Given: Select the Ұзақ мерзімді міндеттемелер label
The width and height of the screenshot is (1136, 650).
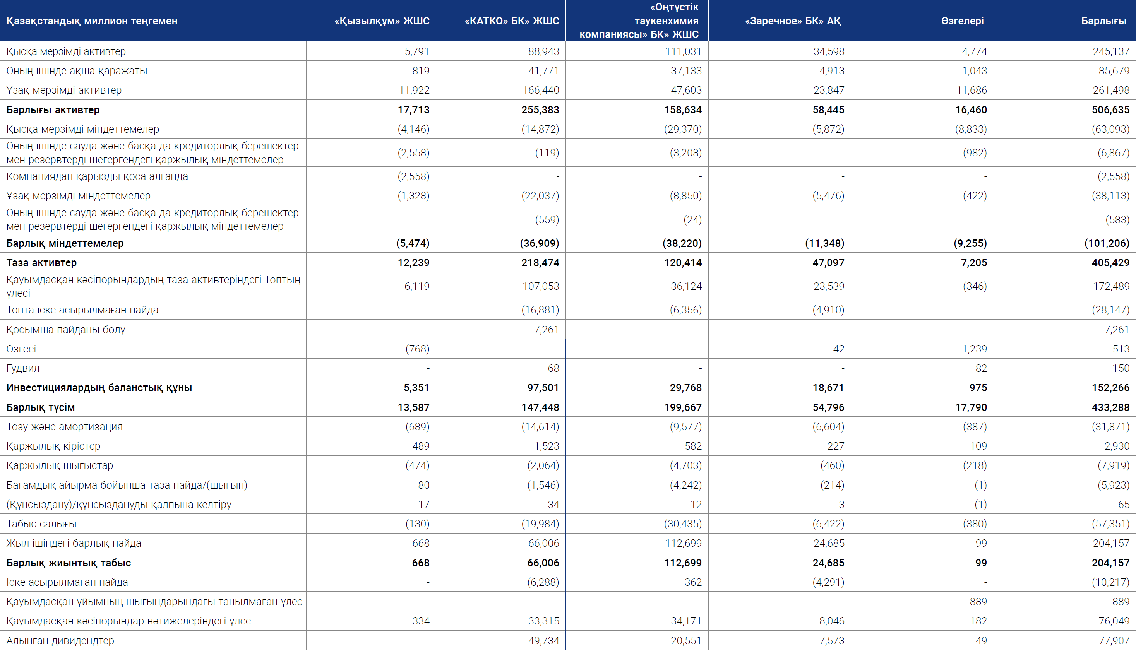Looking at the screenshot, I should [79, 195].
